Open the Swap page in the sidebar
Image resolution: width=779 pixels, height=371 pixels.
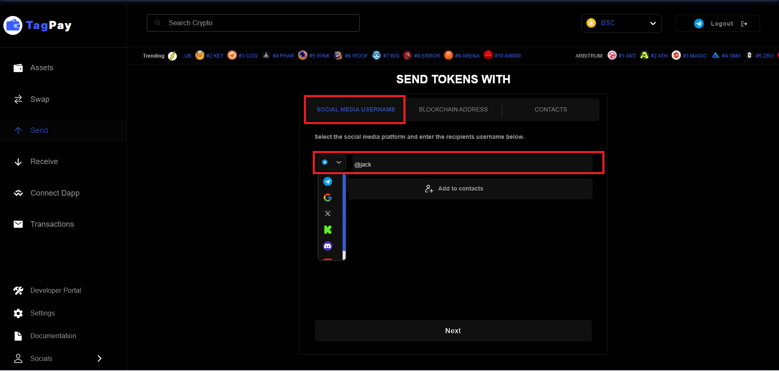pyautogui.click(x=40, y=99)
